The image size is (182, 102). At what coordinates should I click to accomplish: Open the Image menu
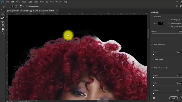click(x=18, y=2)
